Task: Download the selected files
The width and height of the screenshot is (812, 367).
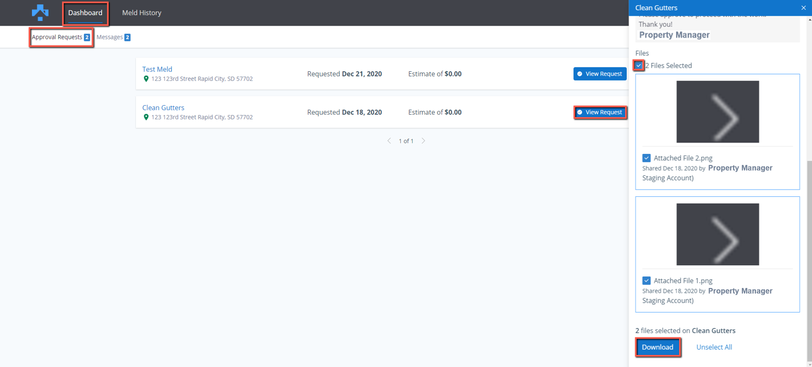Action: pyautogui.click(x=658, y=347)
